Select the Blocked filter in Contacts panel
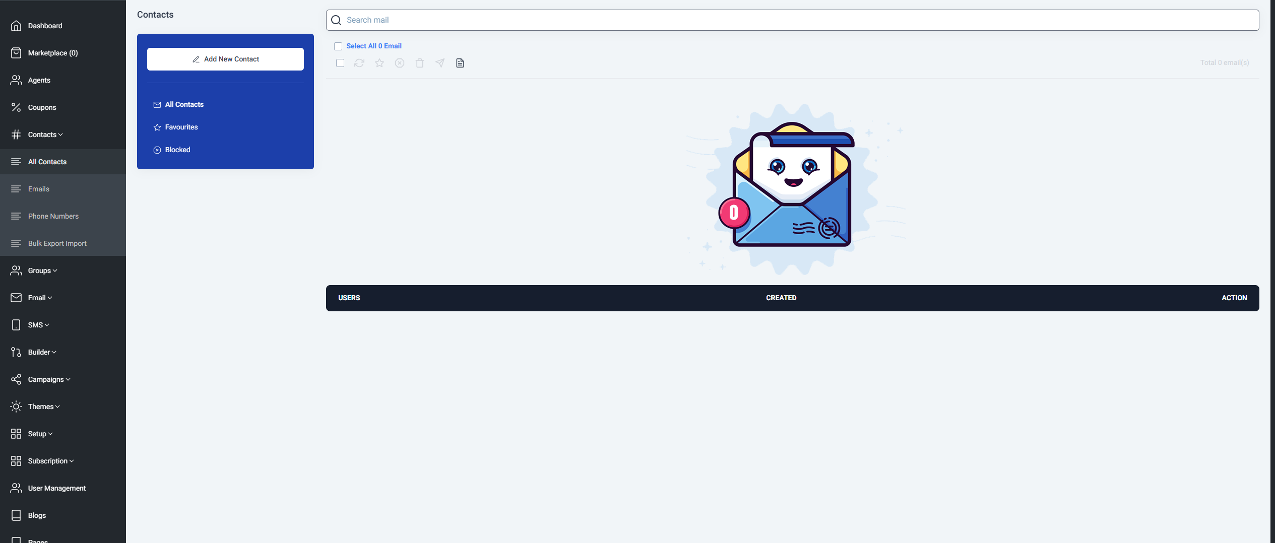 tap(177, 150)
